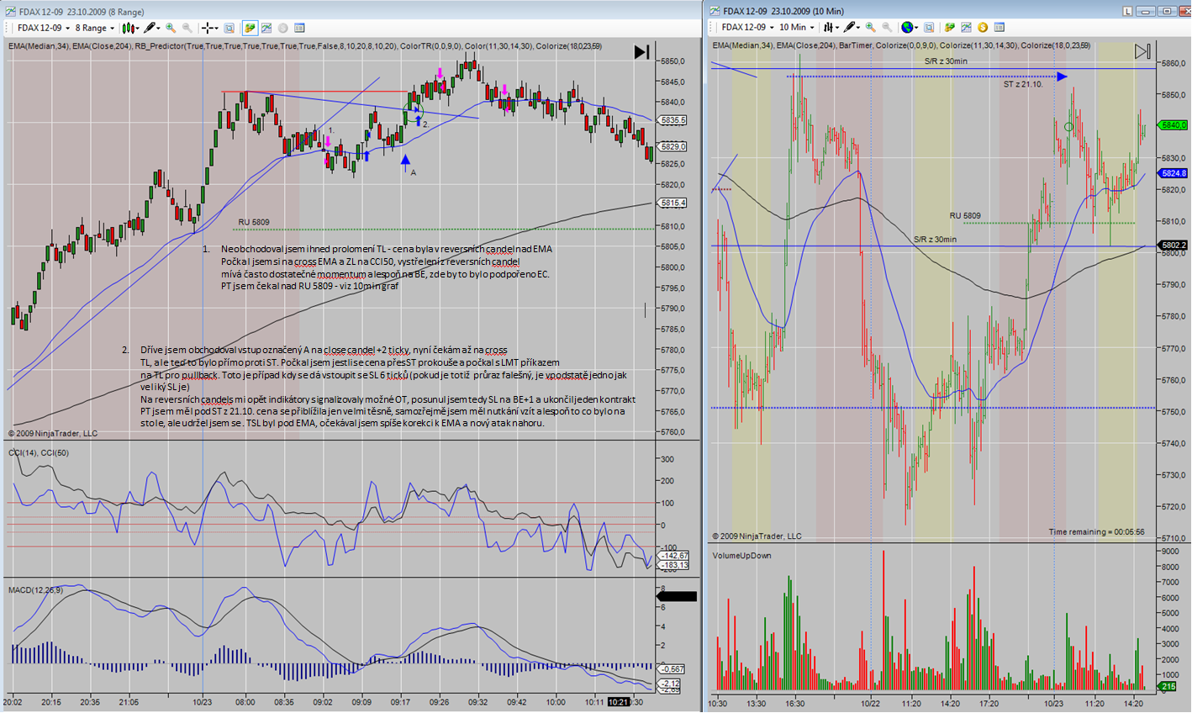Click the VolumeUpDown panel label

point(741,556)
